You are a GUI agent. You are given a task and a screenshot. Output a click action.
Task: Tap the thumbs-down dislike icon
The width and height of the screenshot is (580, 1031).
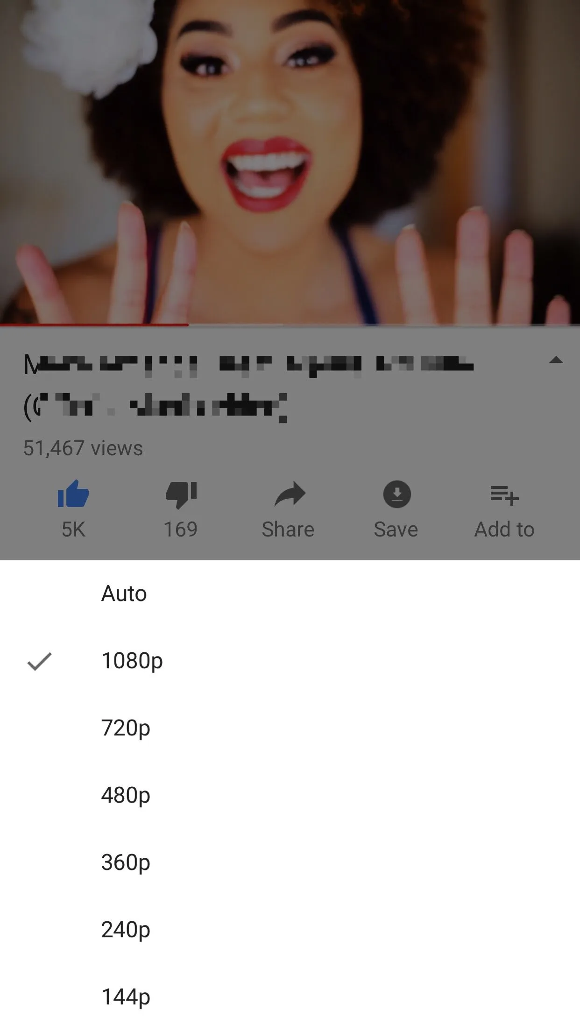tap(181, 494)
